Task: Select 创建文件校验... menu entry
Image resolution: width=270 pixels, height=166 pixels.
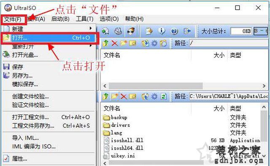Action: (49, 96)
